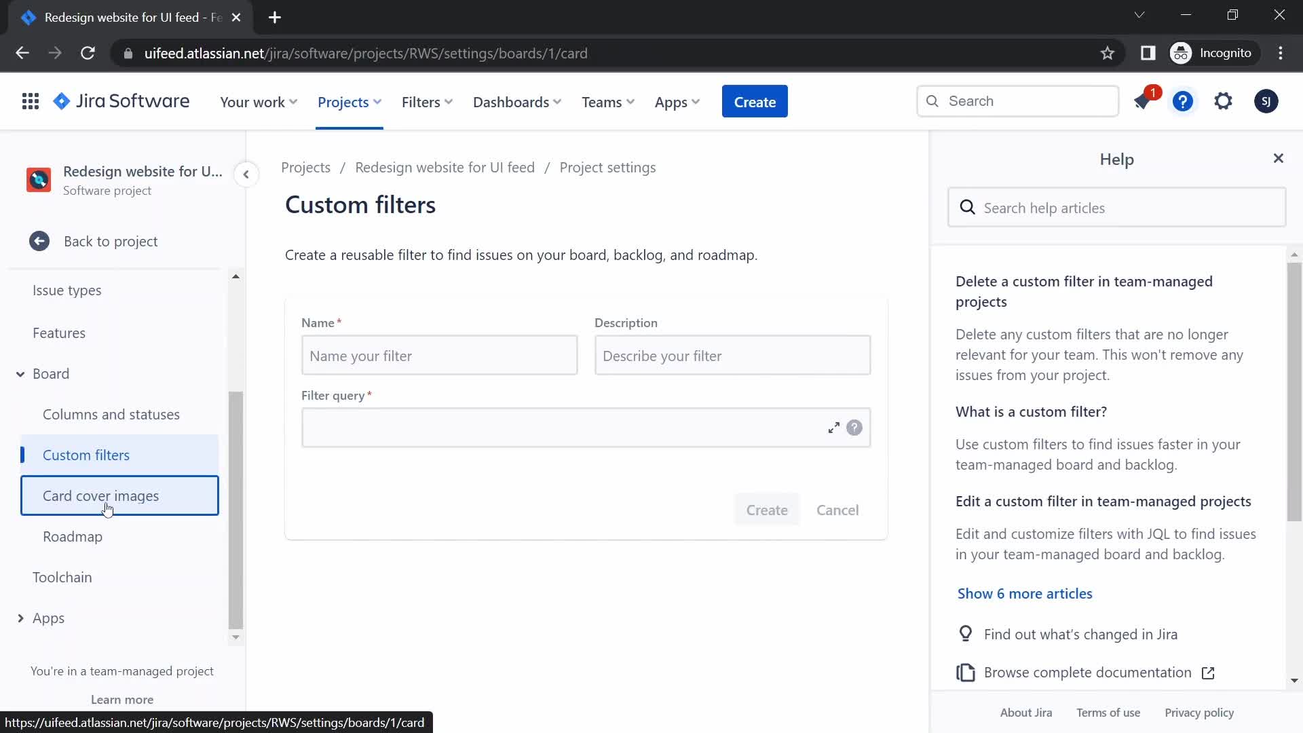Expand the filter query editor
Viewport: 1303px width, 733px height.
(x=834, y=428)
